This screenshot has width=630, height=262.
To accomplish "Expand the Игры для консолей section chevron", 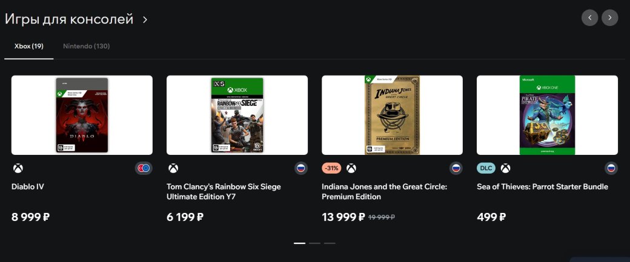I will (145, 20).
